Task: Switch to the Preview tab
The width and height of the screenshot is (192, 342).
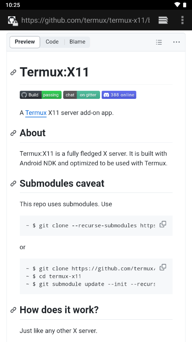Action: pyautogui.click(x=25, y=42)
